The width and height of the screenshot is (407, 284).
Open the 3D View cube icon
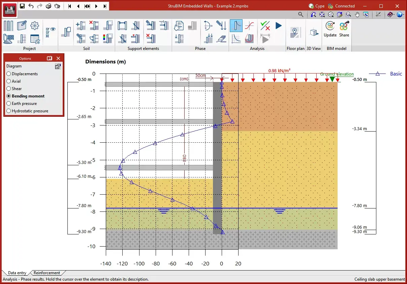coord(314,32)
